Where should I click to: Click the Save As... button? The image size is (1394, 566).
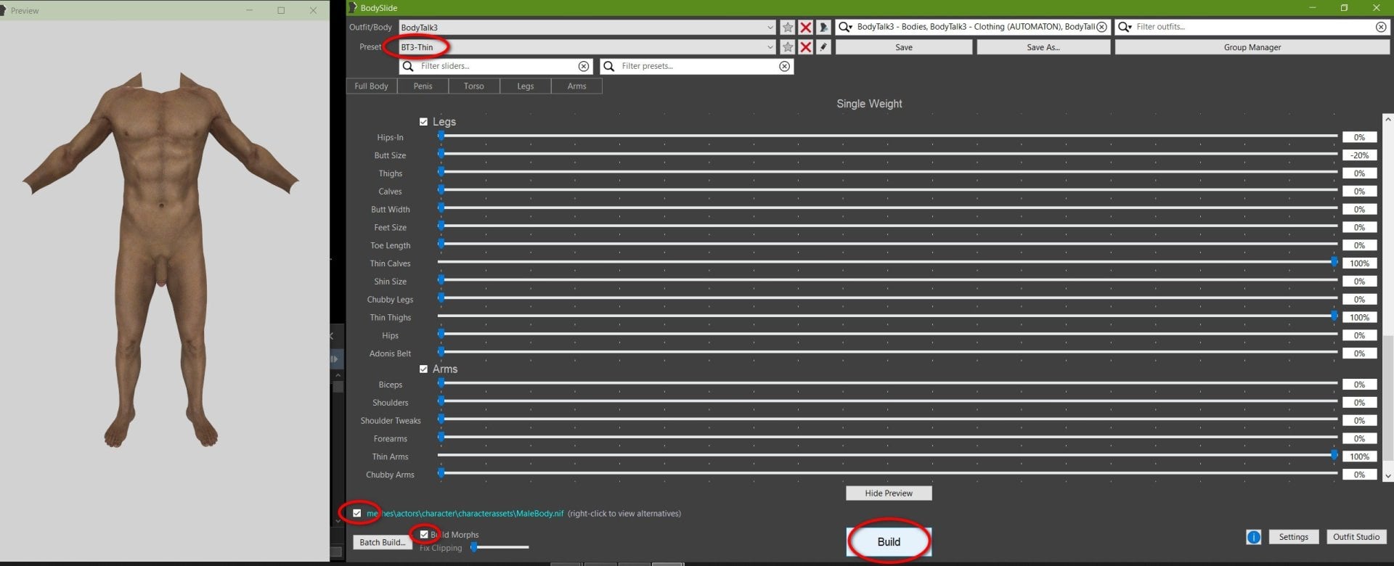tap(1043, 47)
